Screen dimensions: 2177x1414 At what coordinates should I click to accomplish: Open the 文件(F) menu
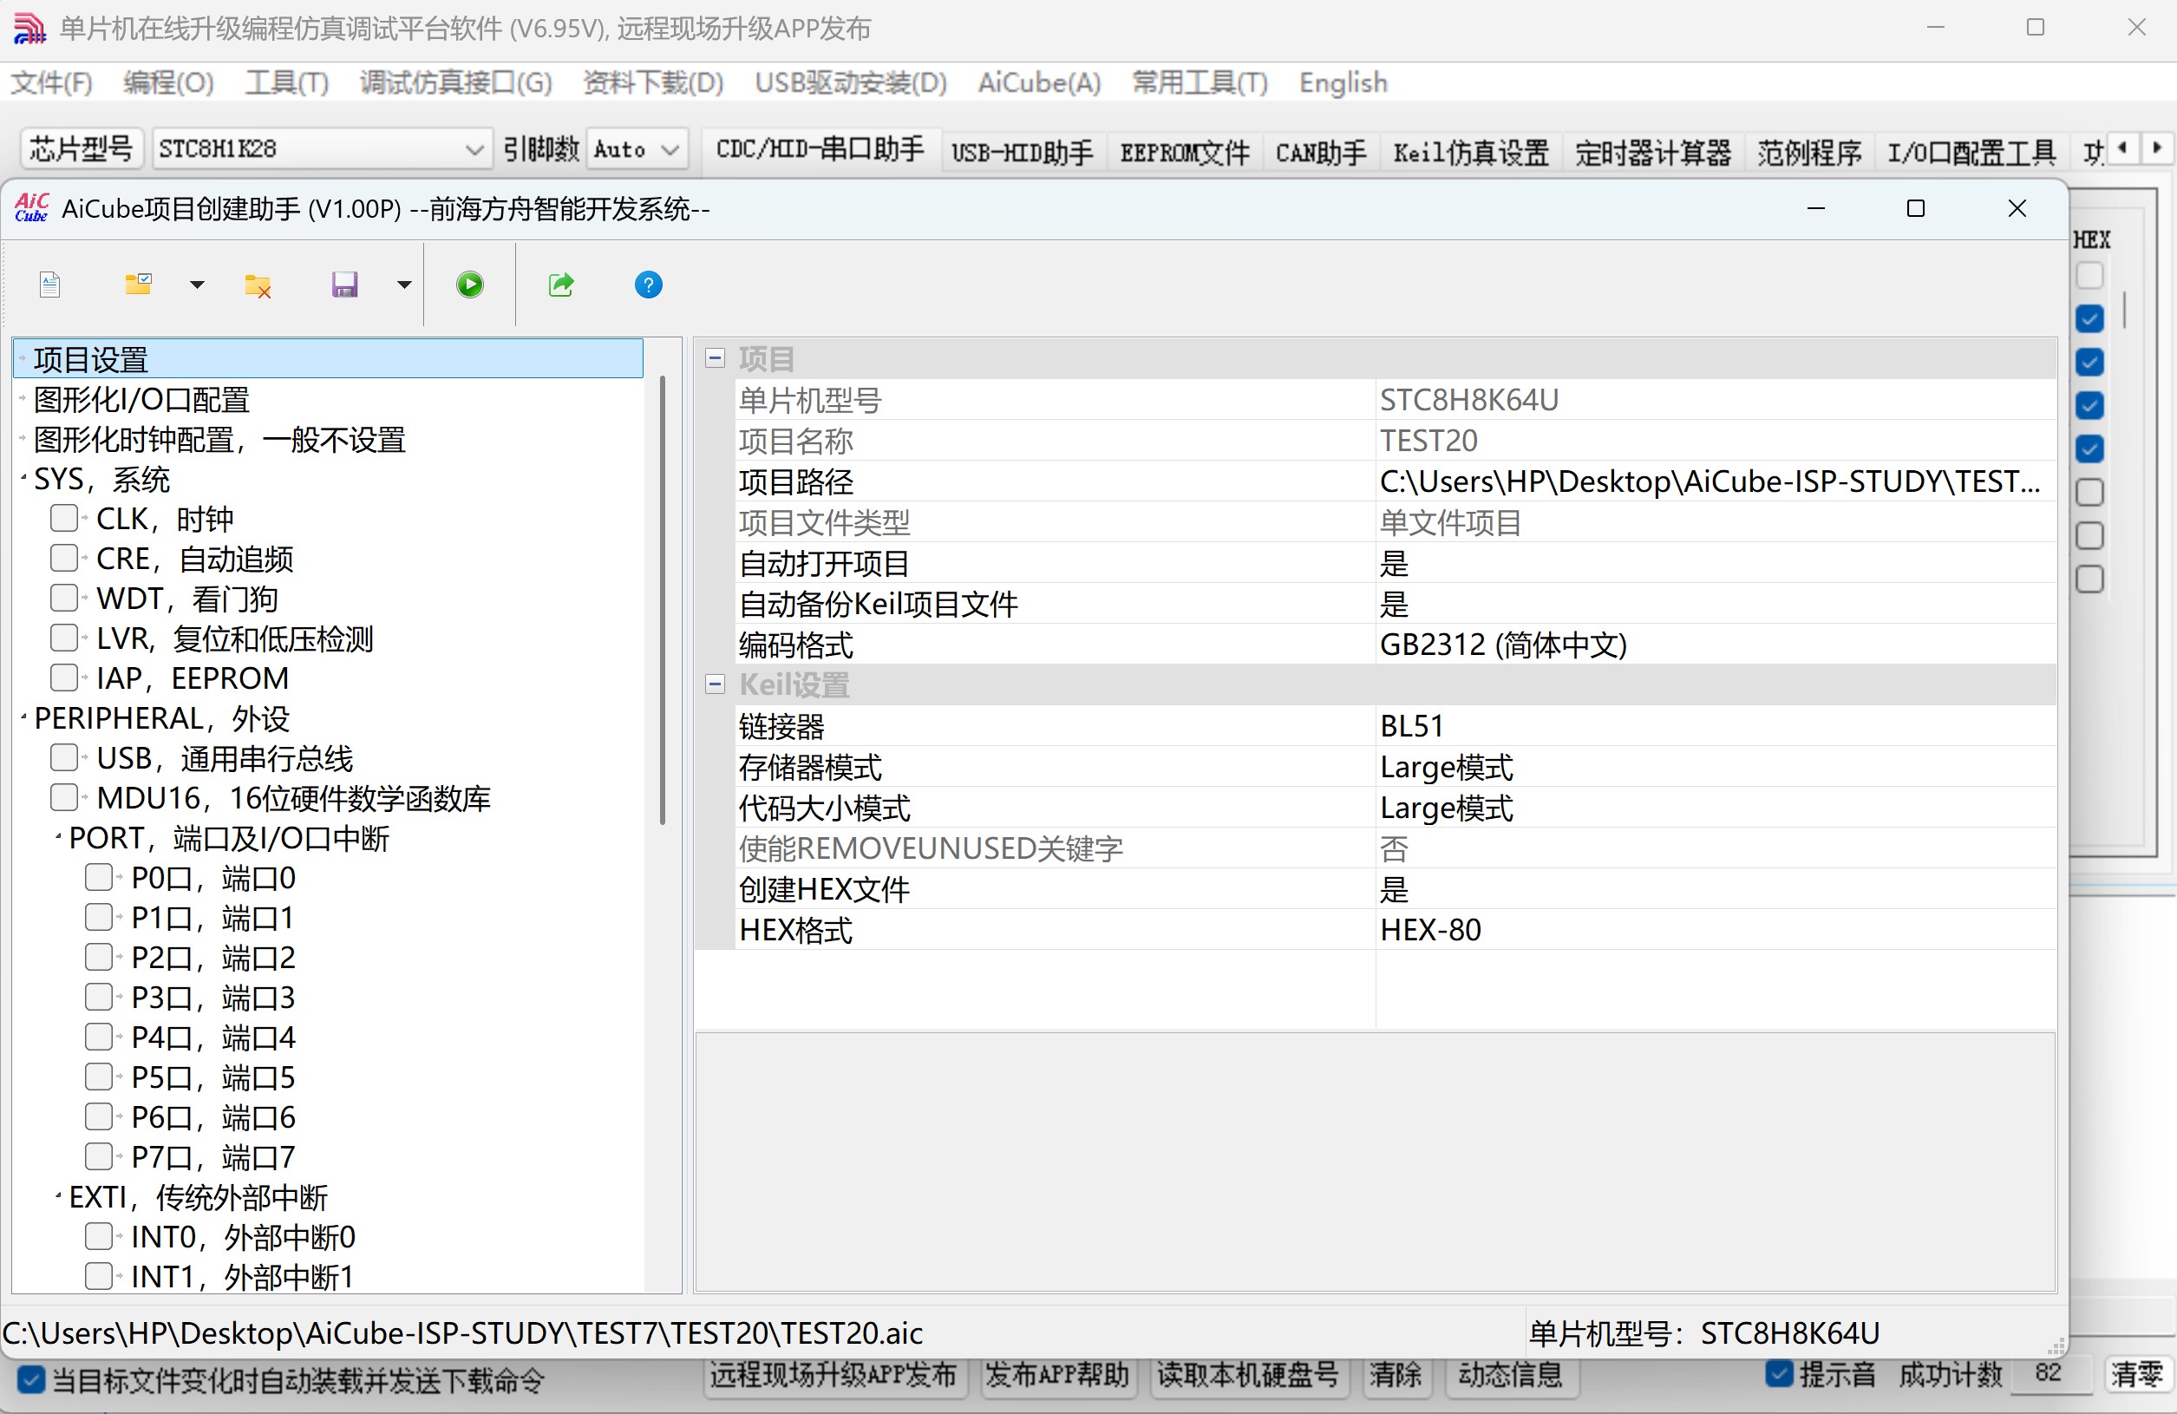51,82
